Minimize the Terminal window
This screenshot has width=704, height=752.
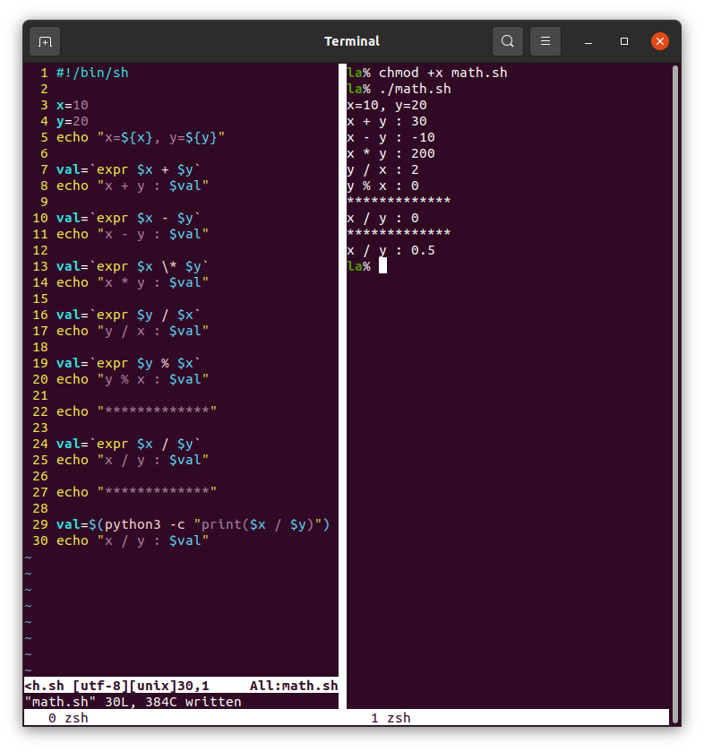[x=589, y=41]
